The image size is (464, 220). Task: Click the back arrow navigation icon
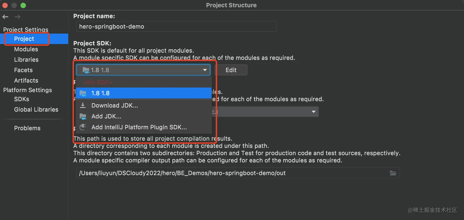(5, 17)
